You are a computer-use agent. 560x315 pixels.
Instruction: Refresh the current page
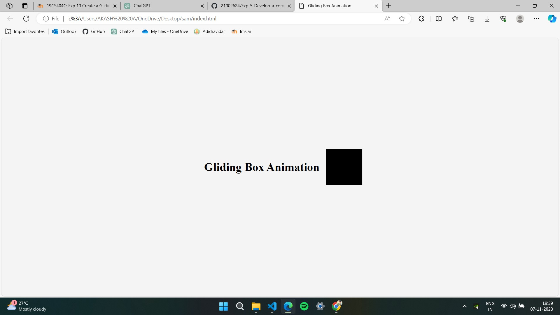[26, 18]
